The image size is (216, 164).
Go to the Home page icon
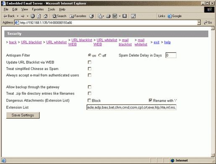(45, 16)
